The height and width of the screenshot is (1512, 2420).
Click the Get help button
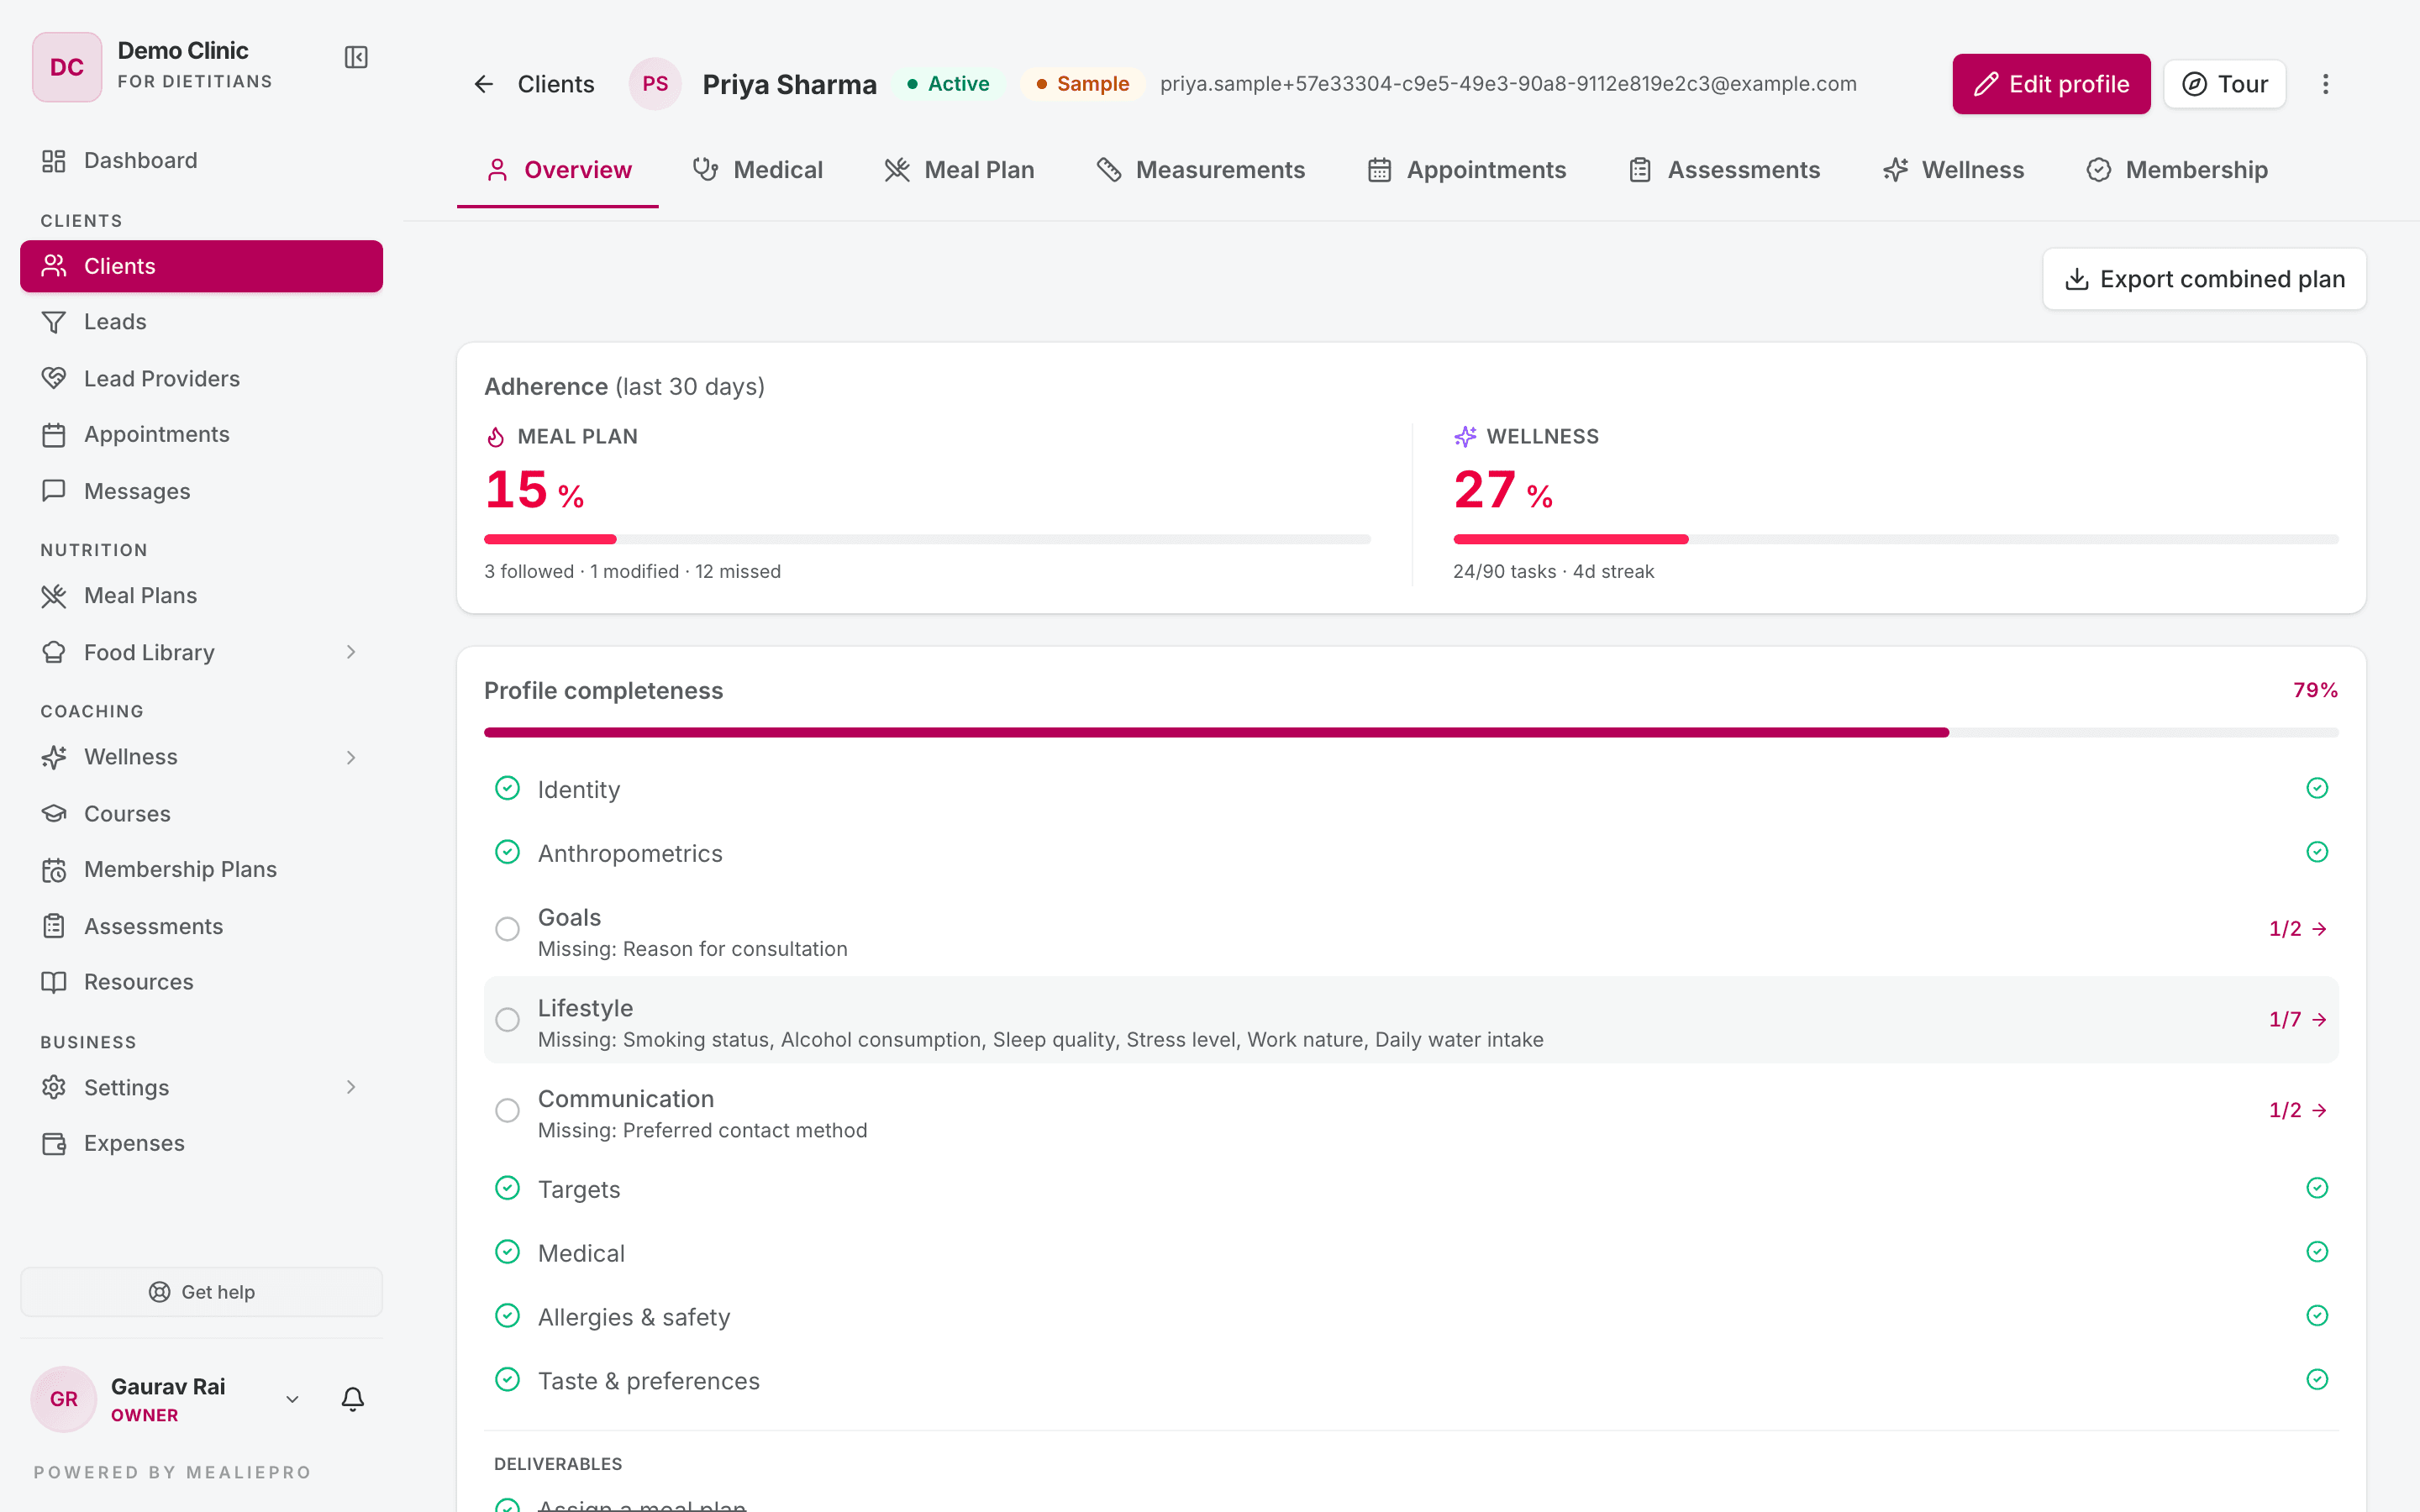click(202, 1292)
